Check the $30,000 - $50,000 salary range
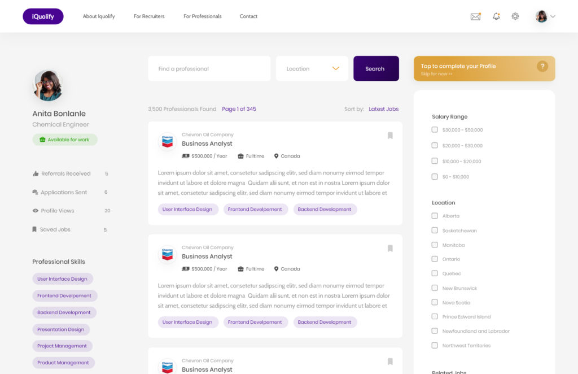Viewport: 578px width, 374px height. tap(435, 130)
